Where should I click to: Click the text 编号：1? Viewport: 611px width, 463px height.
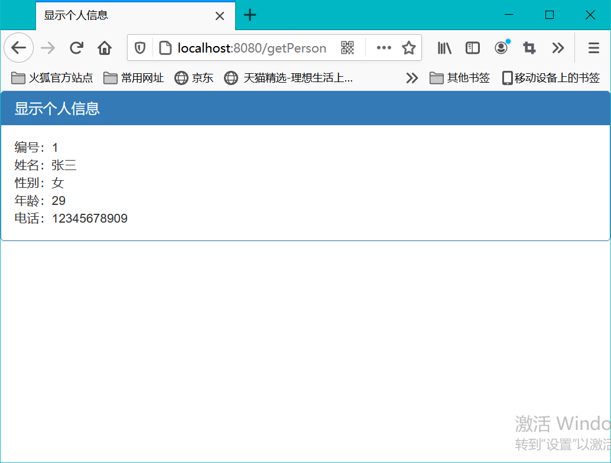pos(36,147)
